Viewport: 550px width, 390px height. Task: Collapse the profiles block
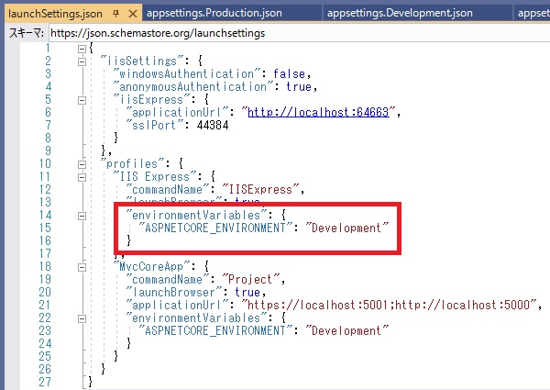(x=82, y=164)
